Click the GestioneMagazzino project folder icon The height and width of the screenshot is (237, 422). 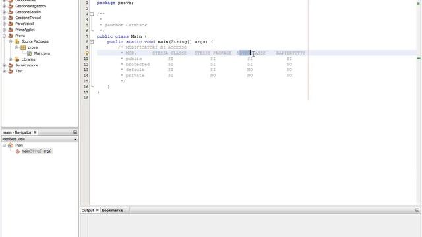tap(11, 6)
